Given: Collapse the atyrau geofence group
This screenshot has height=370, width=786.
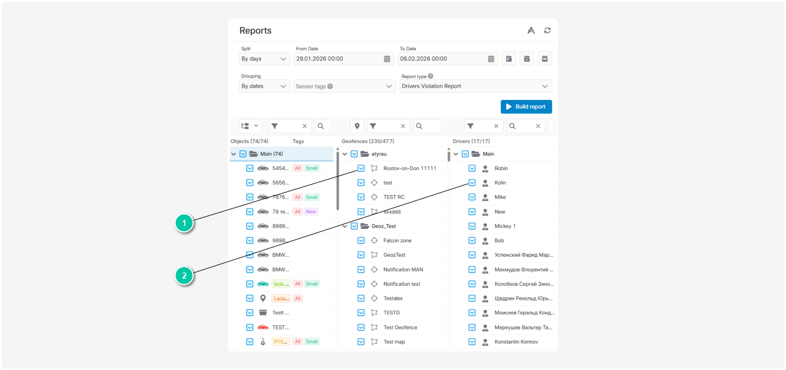Looking at the screenshot, I should tap(345, 154).
